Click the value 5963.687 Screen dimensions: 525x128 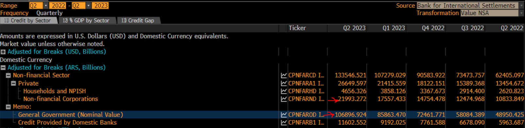point(511,122)
